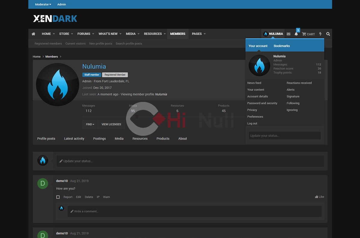The width and height of the screenshot is (360, 238).
Task: Click the Admin link in the top bar
Action: 61,4
